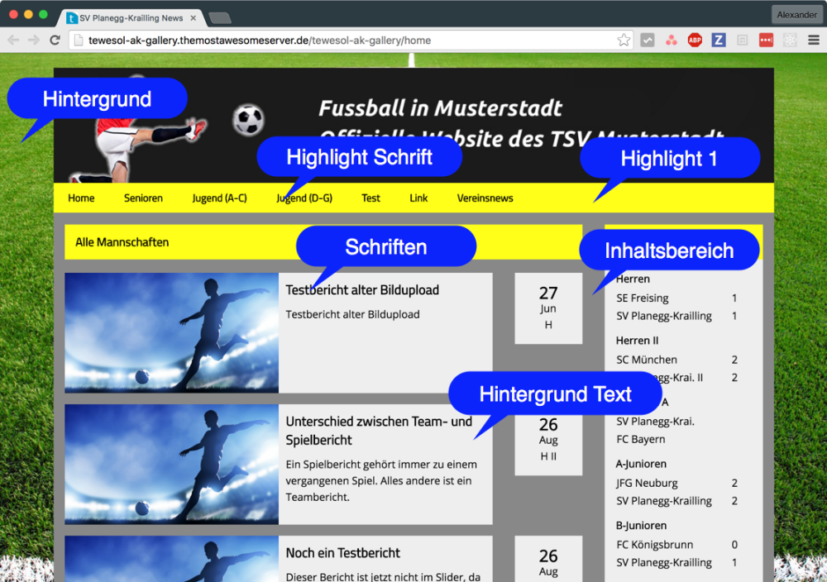Click the B-Junioren results heading
The image size is (827, 582).
tap(641, 526)
